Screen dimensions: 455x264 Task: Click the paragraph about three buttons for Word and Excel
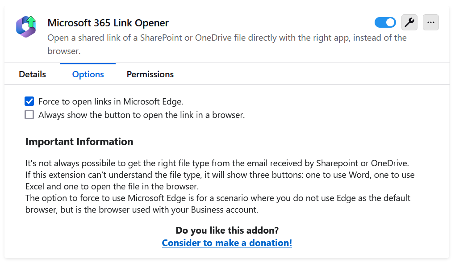tap(220, 180)
